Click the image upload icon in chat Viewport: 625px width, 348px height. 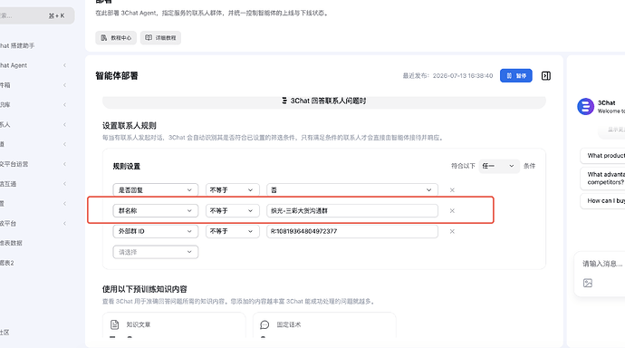pos(588,283)
